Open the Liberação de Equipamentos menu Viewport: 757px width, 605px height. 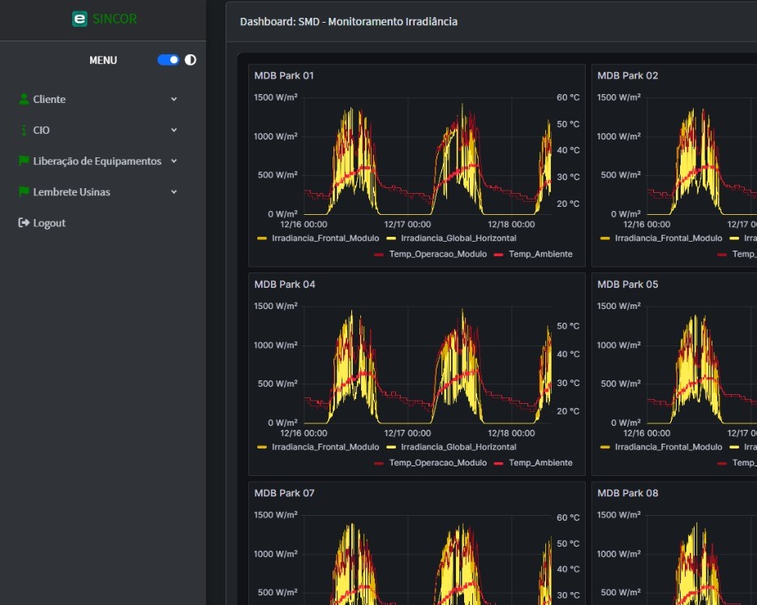[97, 161]
